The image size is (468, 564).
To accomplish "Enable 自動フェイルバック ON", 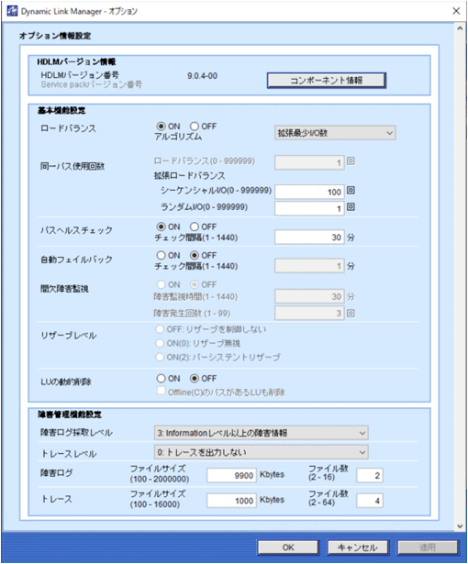I will pos(161,255).
